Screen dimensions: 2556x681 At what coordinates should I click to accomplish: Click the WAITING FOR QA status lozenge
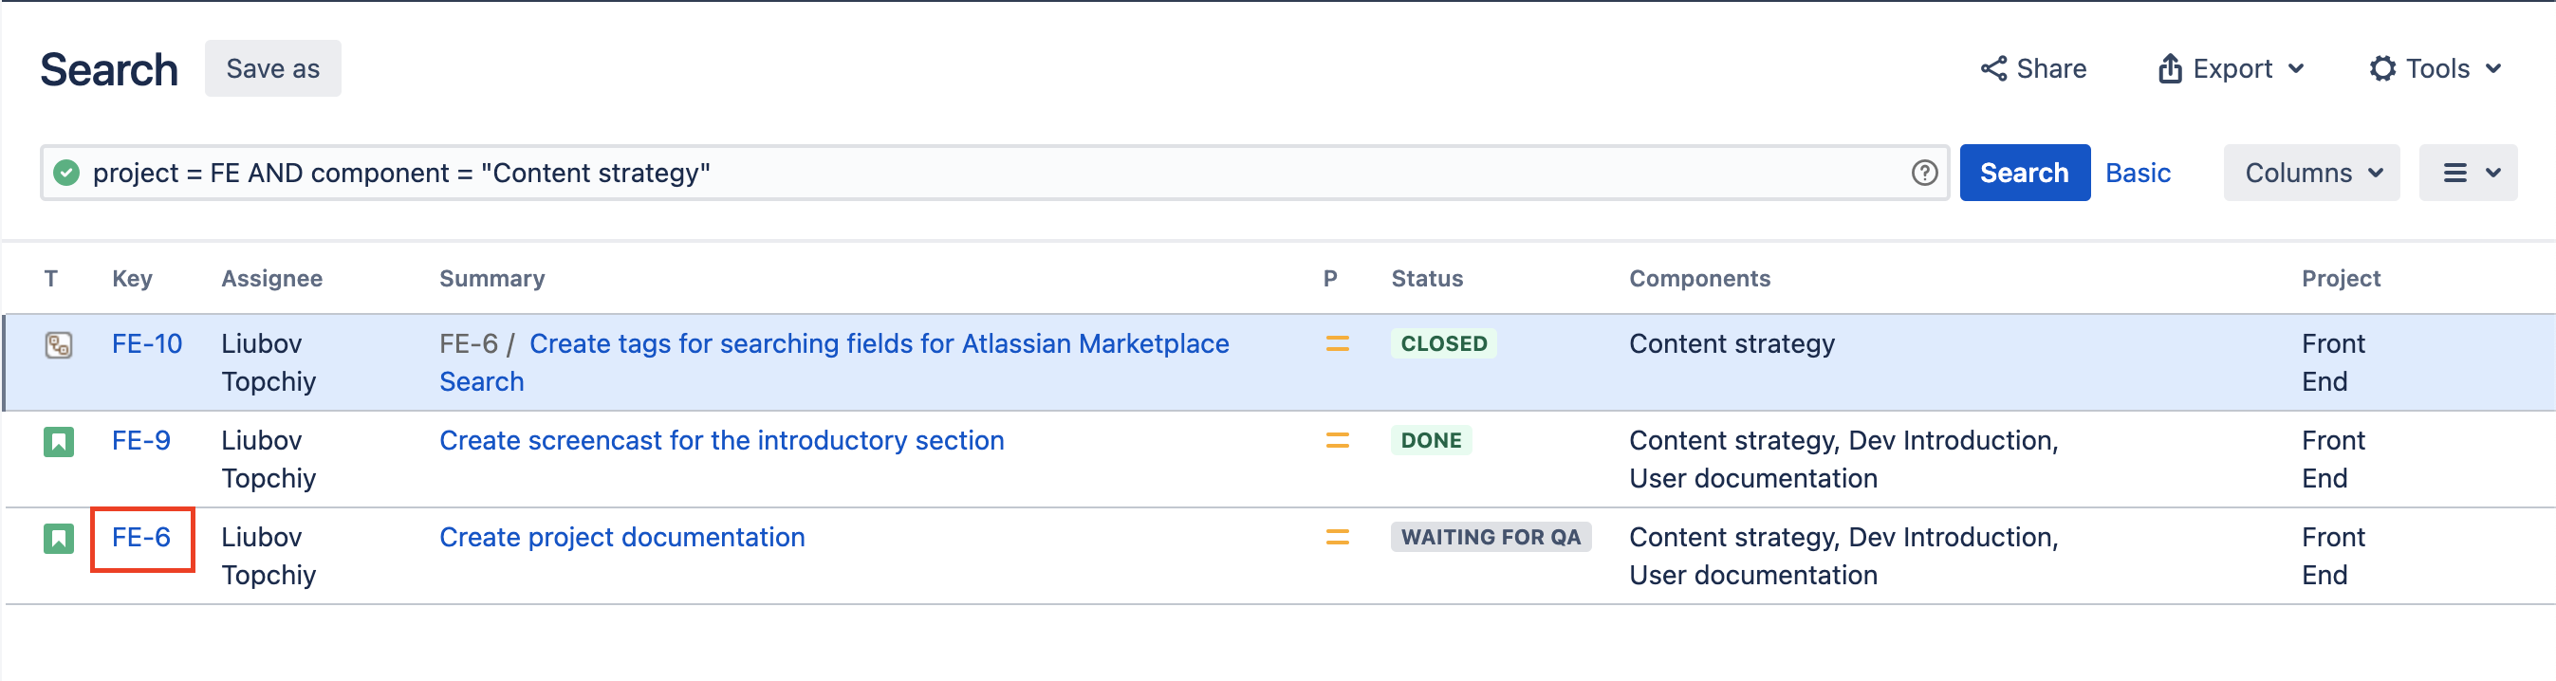(x=1491, y=537)
